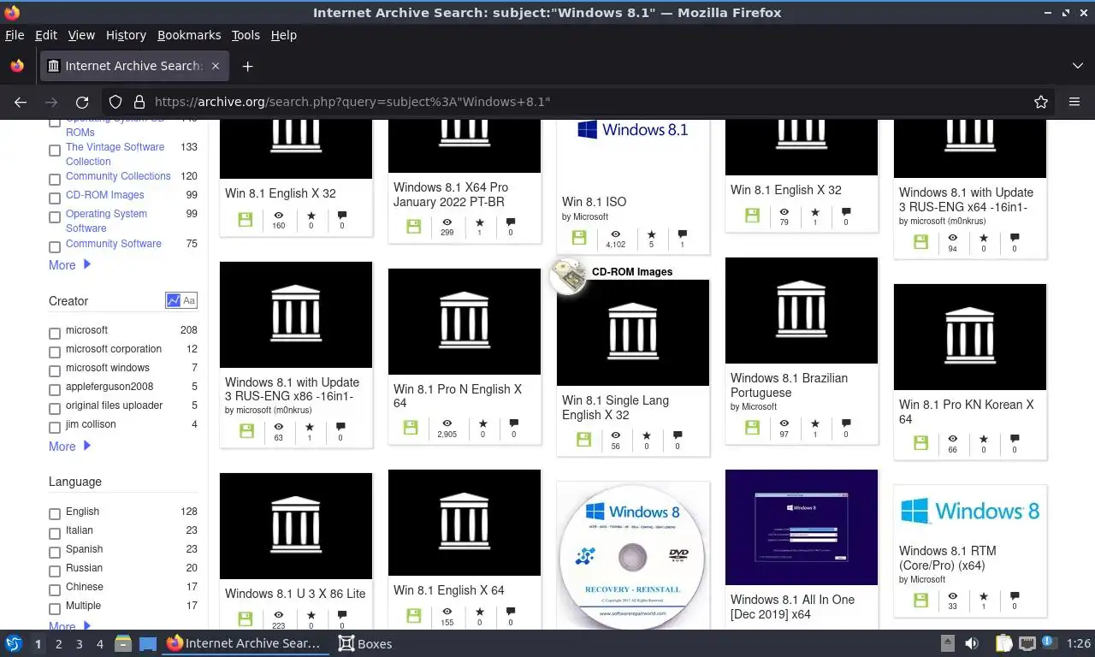Open the Edit menu
1095x657 pixels.
46,35
